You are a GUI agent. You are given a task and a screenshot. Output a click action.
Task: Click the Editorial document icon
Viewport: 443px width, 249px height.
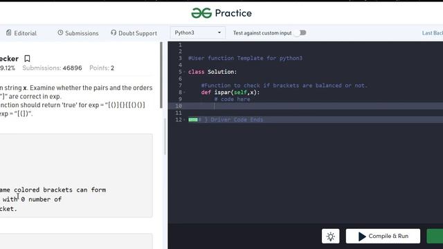pyautogui.click(x=9, y=33)
